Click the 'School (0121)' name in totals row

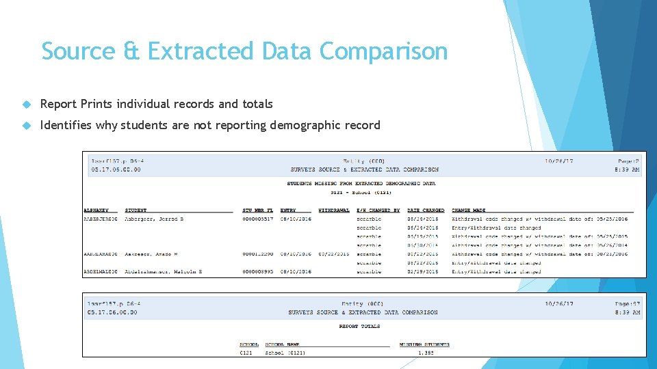285,353
